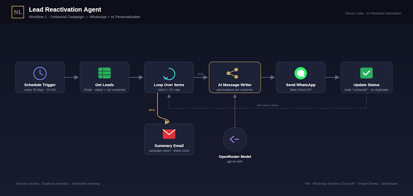This screenshot has width=413, height=196.
Task: Click the Get Leads spreadsheet icon
Action: point(104,73)
